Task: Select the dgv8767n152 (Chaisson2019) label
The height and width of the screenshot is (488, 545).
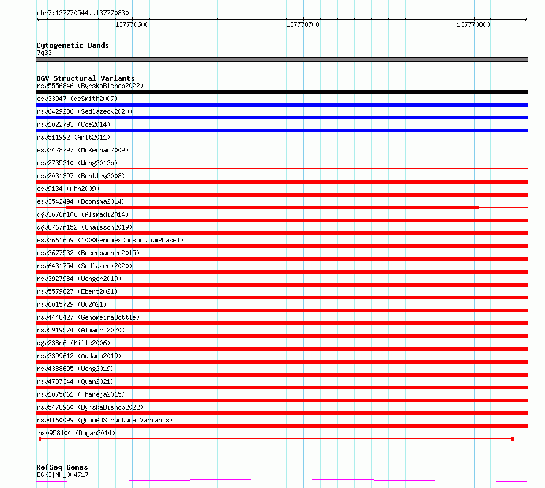Action: [85, 227]
